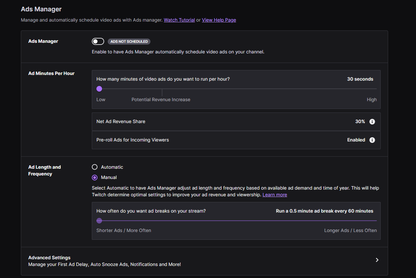Click the ad break frequency slider handle
Screen dimensions: 416x278
coord(99,221)
